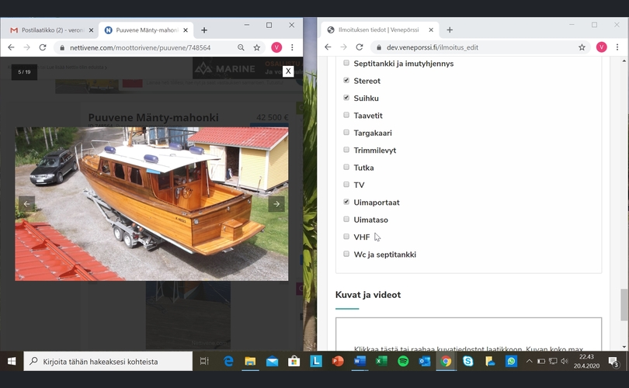Open File Explorer from the taskbar
629x388 pixels.
click(250, 361)
